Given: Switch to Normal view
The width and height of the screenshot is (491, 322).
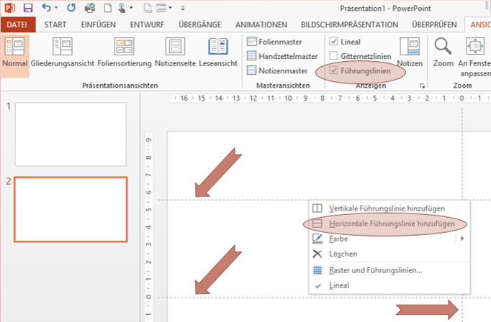Looking at the screenshot, I should click(x=14, y=54).
